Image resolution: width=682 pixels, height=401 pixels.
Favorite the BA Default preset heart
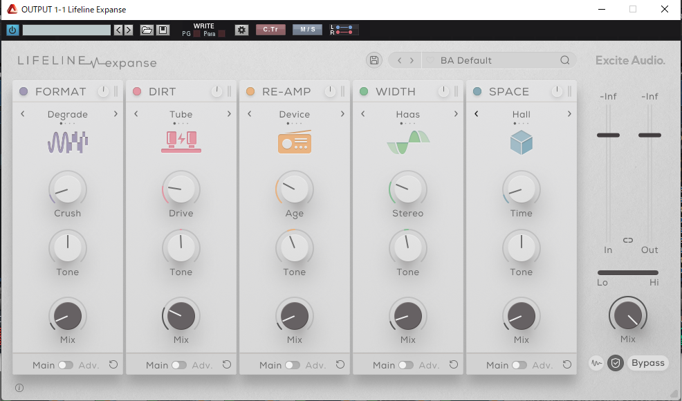(x=430, y=60)
